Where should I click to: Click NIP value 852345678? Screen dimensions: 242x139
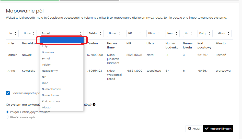coord(134,55)
